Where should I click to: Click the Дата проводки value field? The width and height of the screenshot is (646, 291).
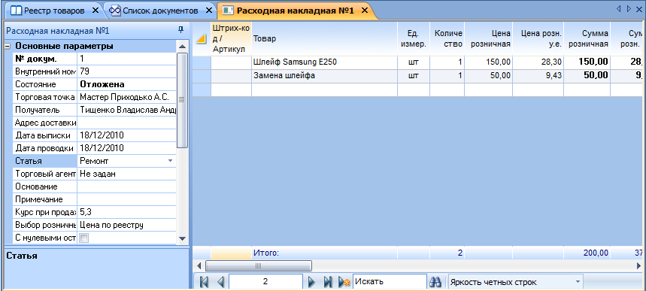(126, 148)
